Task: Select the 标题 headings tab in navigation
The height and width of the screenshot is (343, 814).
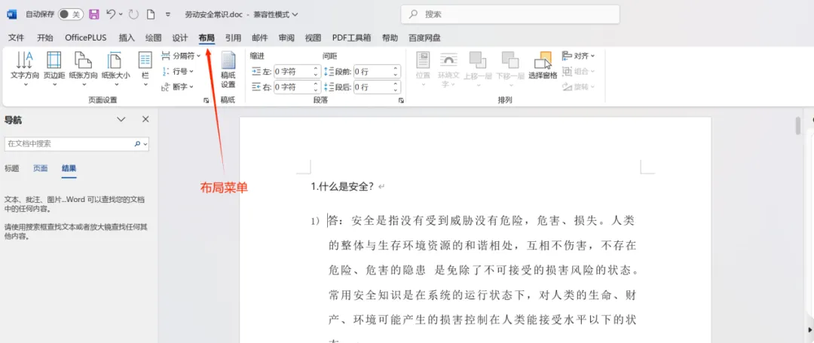Action: tap(12, 168)
